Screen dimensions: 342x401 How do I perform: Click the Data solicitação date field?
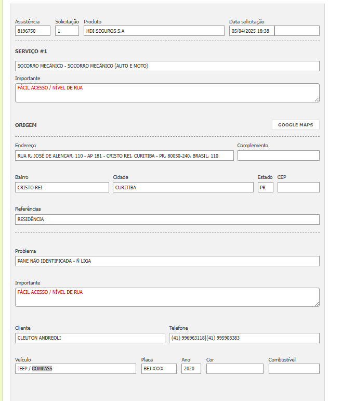tap(252, 31)
